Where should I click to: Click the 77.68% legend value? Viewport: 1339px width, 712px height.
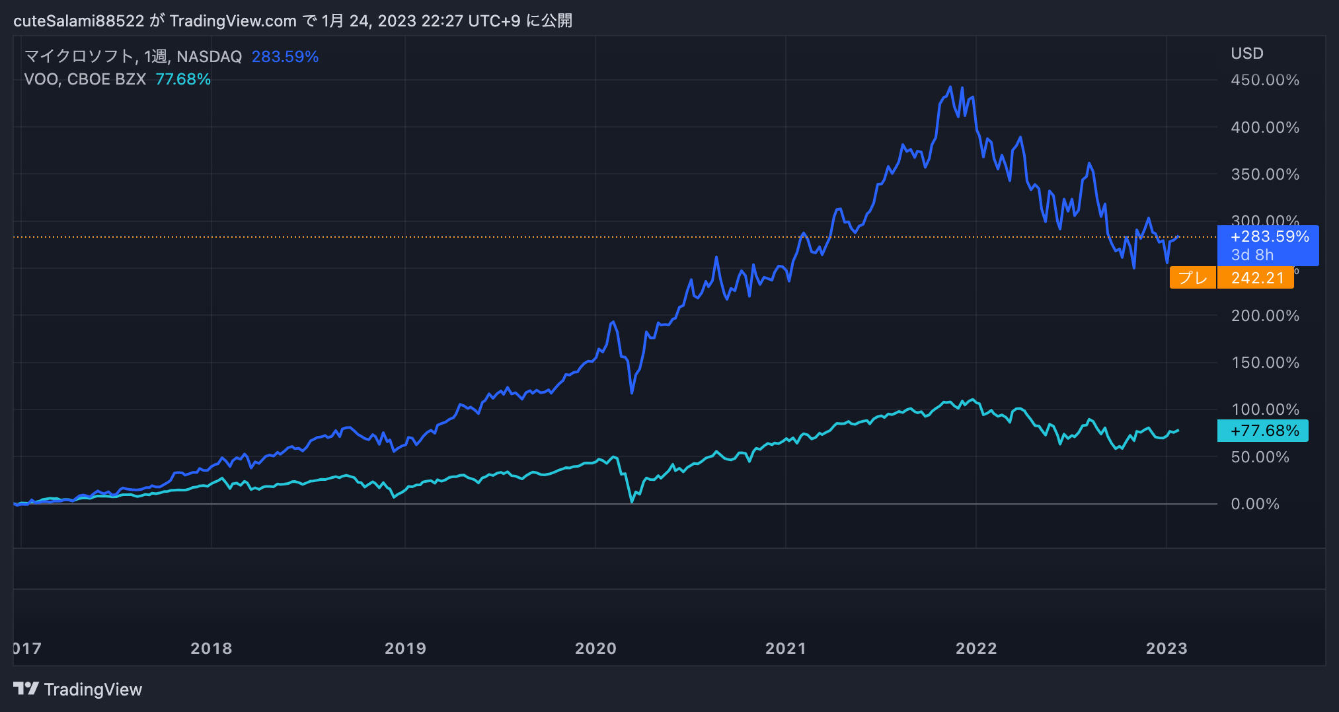tap(183, 79)
